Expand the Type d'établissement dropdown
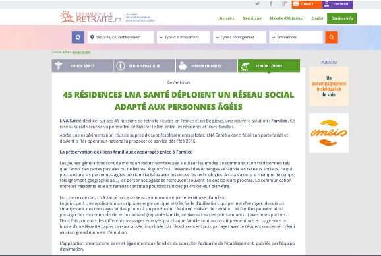The width and height of the screenshot is (381, 256). [183, 37]
